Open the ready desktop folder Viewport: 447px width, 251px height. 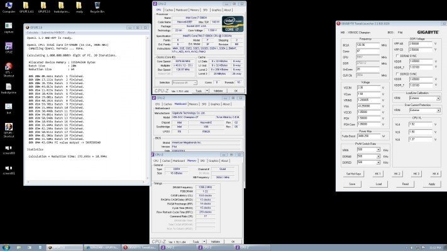click(x=79, y=8)
